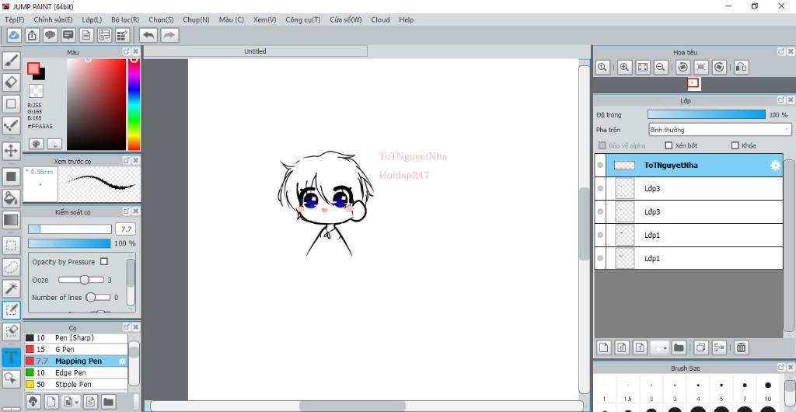Undock the Màu color panel
796x412 pixels.
[x=127, y=52]
